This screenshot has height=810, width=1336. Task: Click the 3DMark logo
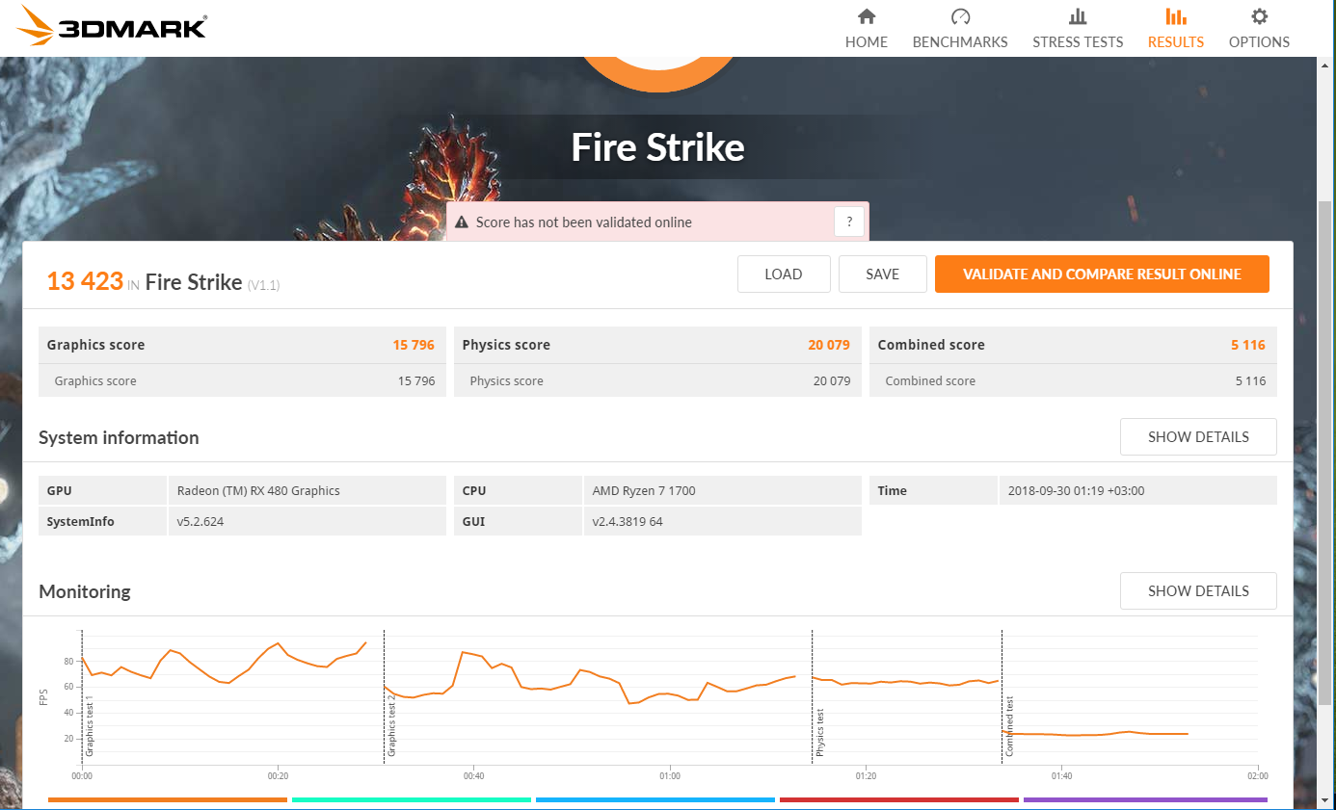pyautogui.click(x=113, y=26)
